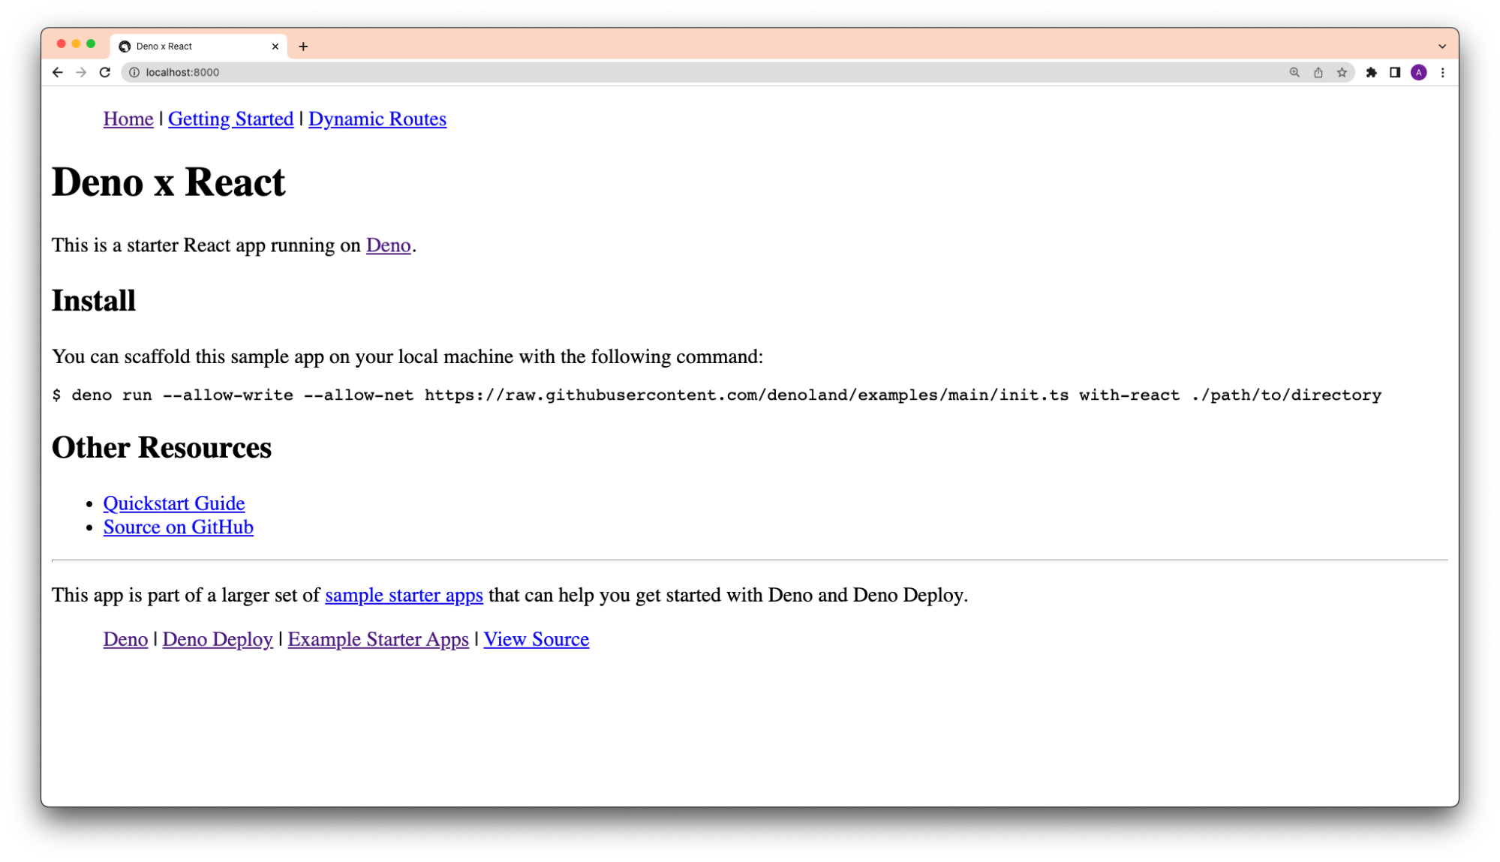Click the browser back arrow
The height and width of the screenshot is (862, 1500).
point(58,72)
